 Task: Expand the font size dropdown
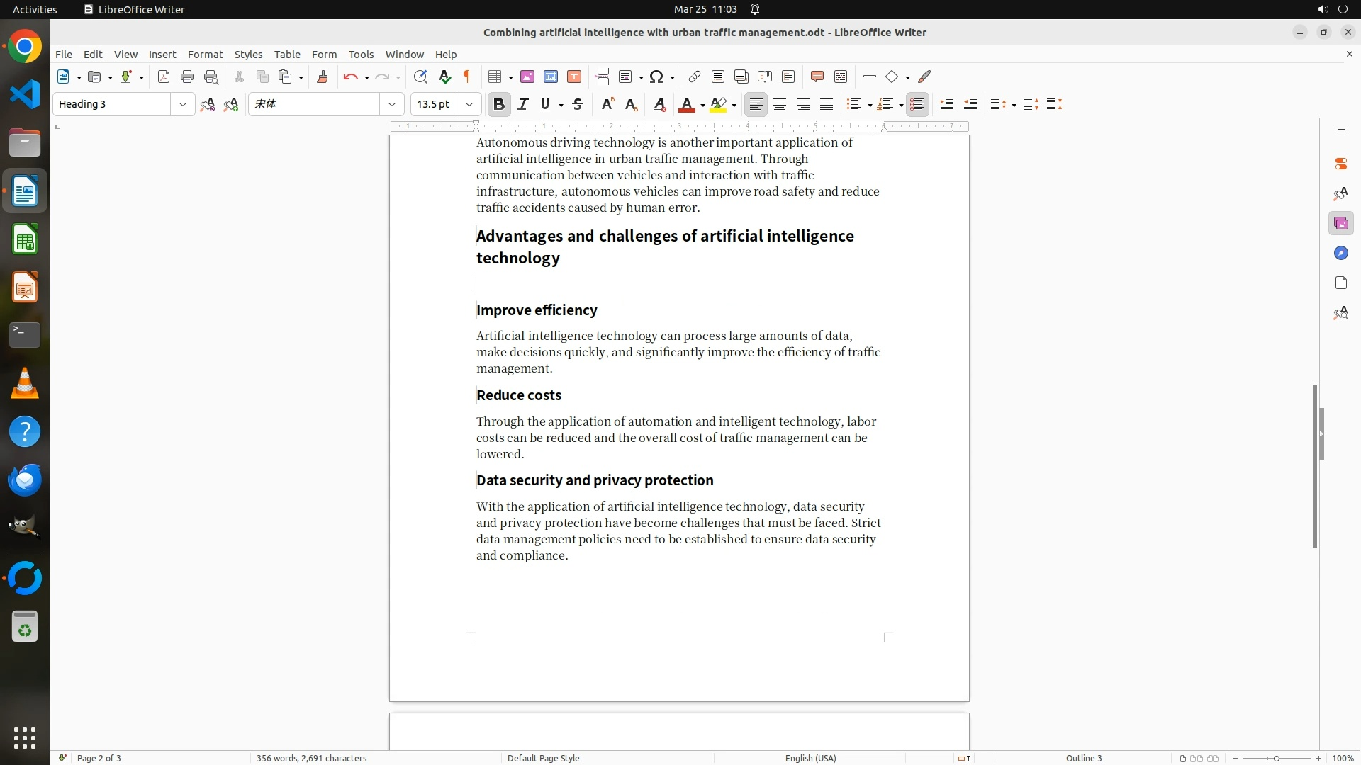pyautogui.click(x=469, y=105)
